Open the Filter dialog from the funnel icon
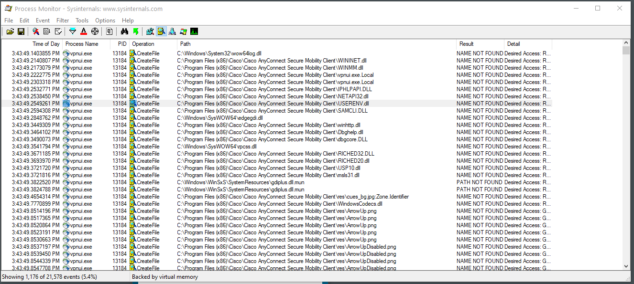The image size is (634, 284). click(x=73, y=32)
